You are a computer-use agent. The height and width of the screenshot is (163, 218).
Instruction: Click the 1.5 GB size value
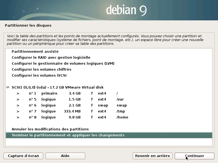75,99
